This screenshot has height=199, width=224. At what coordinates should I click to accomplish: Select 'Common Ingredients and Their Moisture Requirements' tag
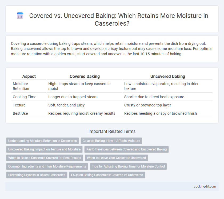(x=47, y=166)
